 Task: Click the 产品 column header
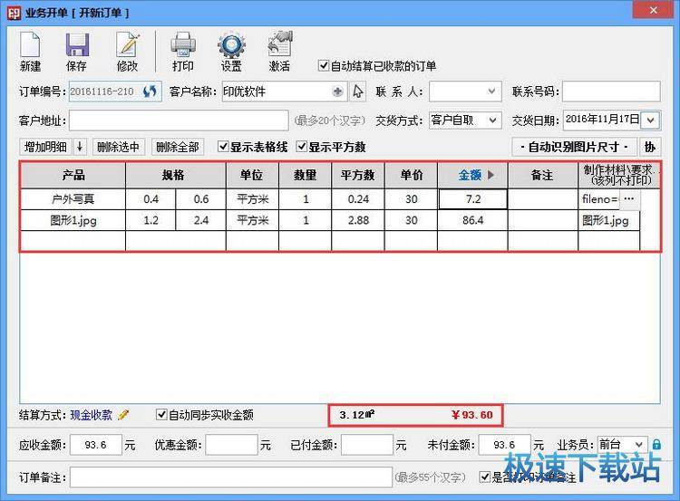[73, 175]
